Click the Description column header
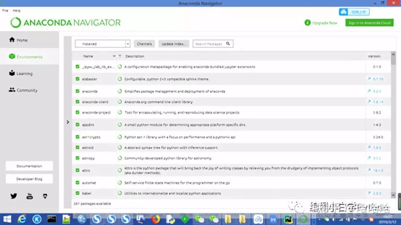The height and width of the screenshot is (225, 401). (x=135, y=56)
